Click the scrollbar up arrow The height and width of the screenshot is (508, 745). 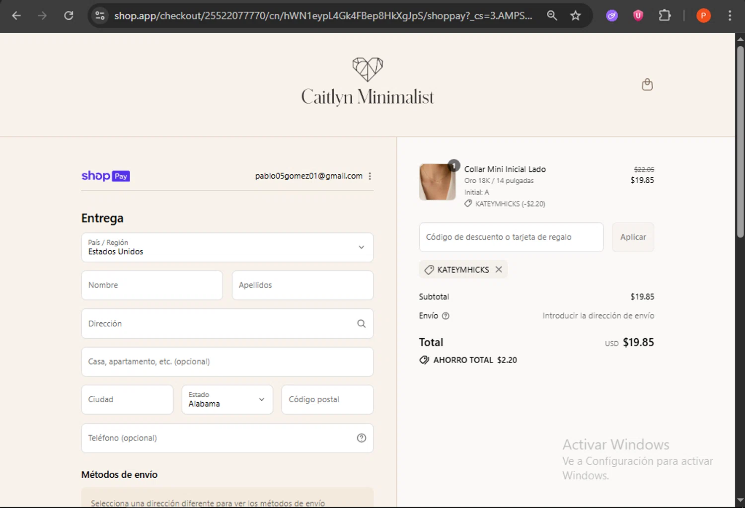740,39
